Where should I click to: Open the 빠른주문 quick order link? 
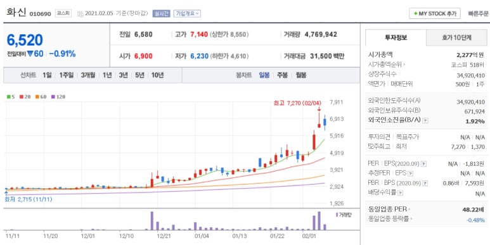(478, 14)
